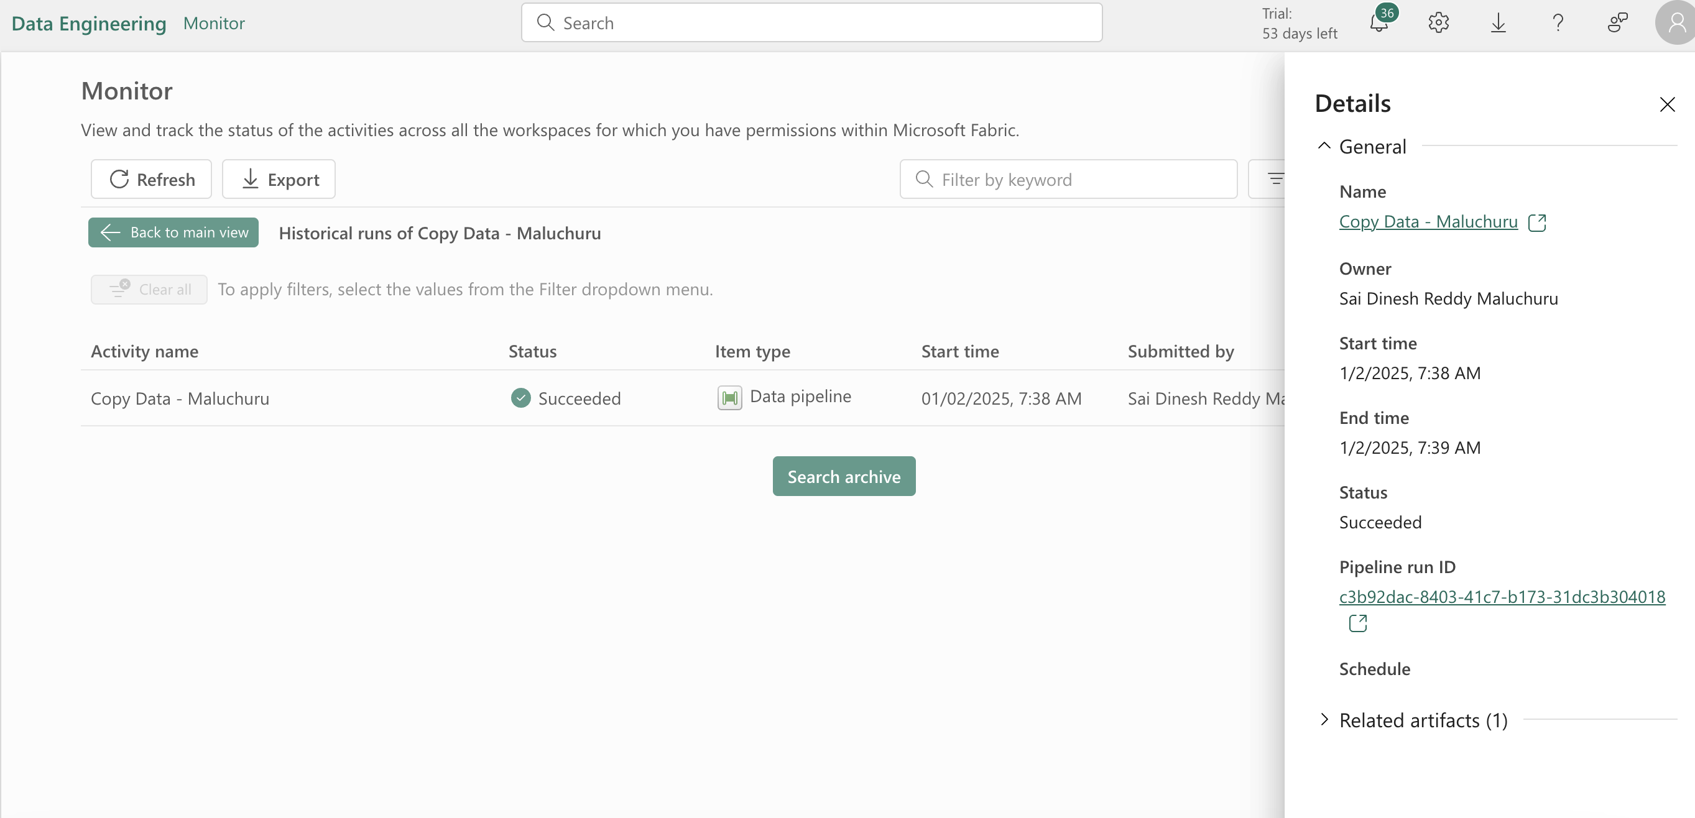1695x818 pixels.
Task: Sort by Activity name column header
Action: click(145, 351)
